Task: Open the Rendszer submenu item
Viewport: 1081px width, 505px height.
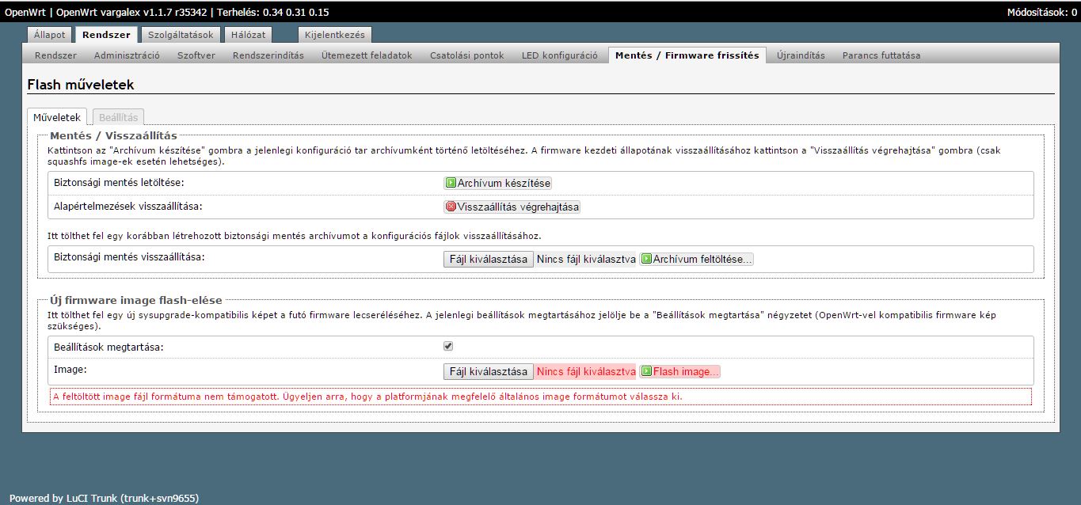Action: [55, 55]
